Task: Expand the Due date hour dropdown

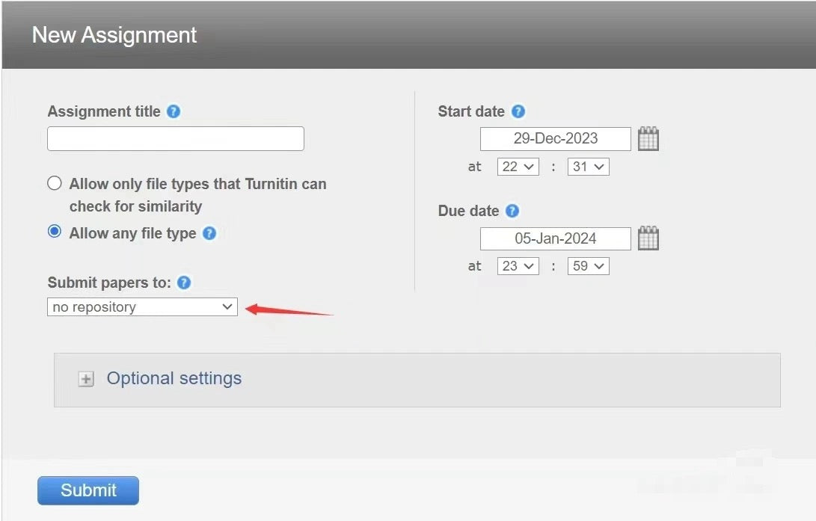Action: 518,266
